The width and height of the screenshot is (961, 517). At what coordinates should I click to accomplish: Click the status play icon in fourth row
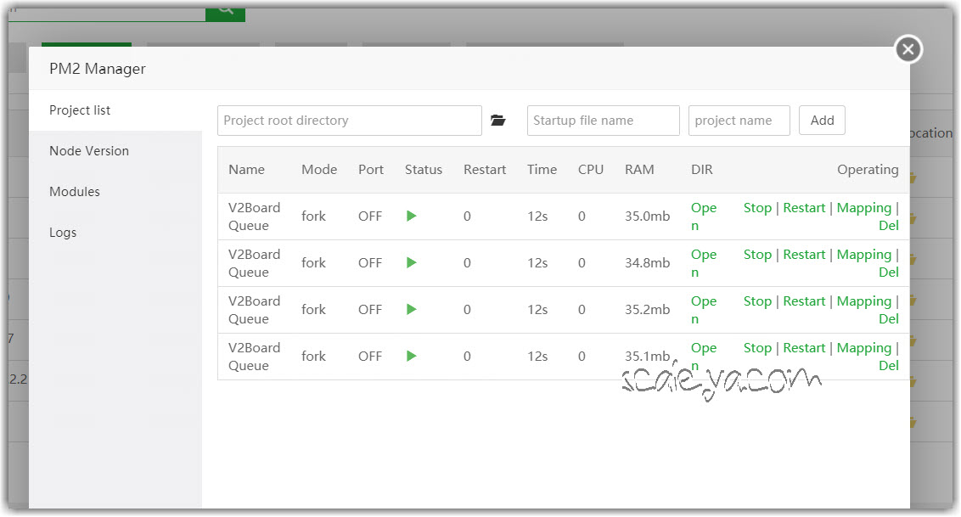click(x=412, y=357)
